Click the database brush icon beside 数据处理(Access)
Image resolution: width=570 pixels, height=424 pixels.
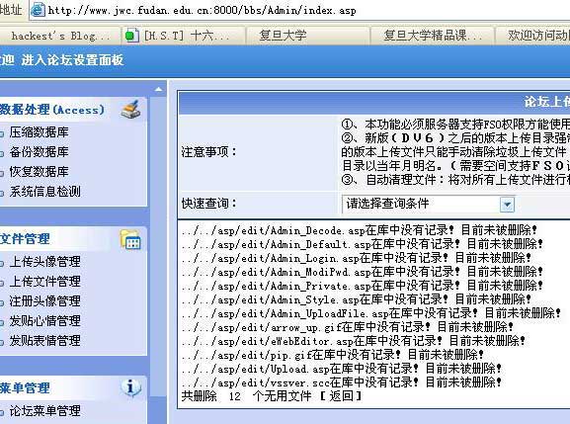coord(130,109)
